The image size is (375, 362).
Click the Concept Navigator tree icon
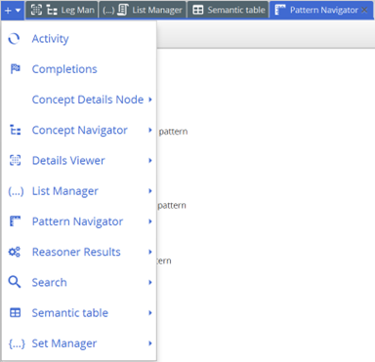(x=16, y=130)
